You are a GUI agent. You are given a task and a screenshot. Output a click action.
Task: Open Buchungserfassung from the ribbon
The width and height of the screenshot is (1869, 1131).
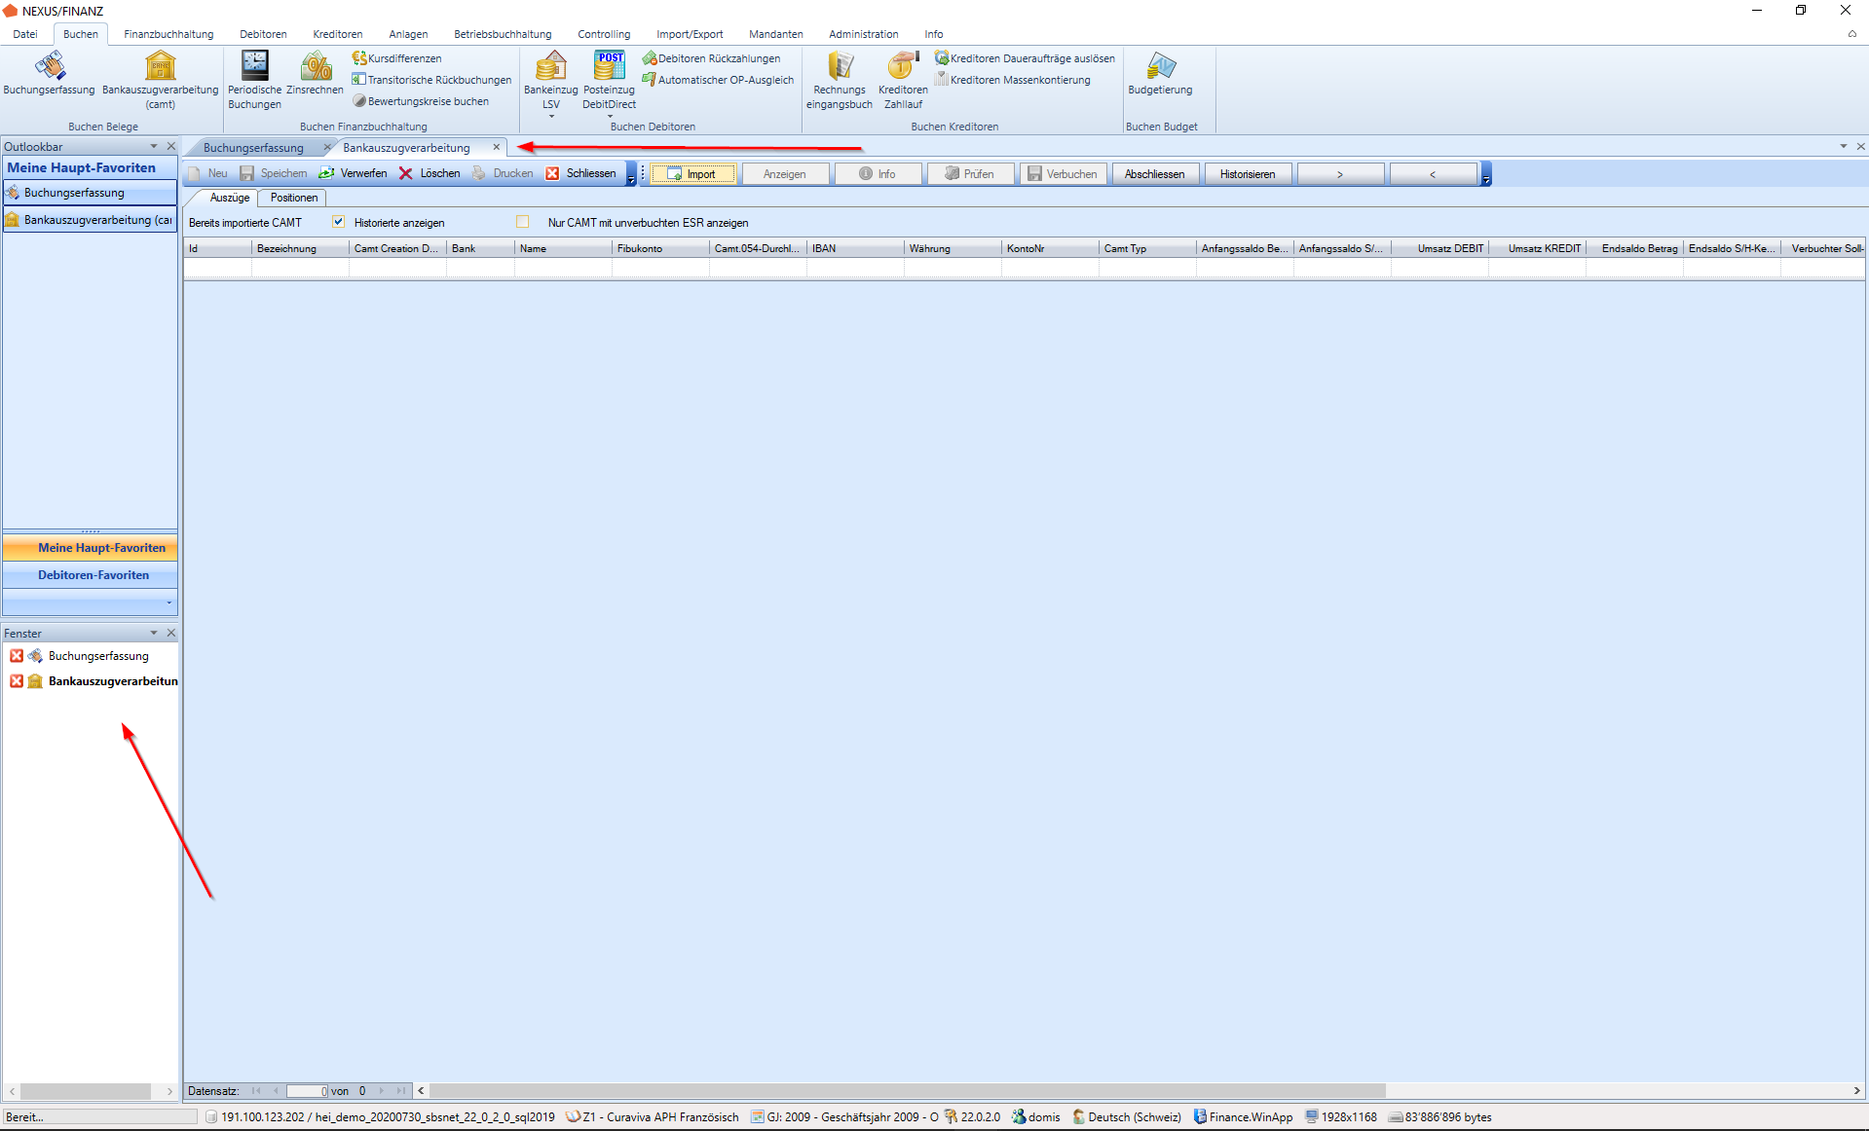tap(50, 74)
